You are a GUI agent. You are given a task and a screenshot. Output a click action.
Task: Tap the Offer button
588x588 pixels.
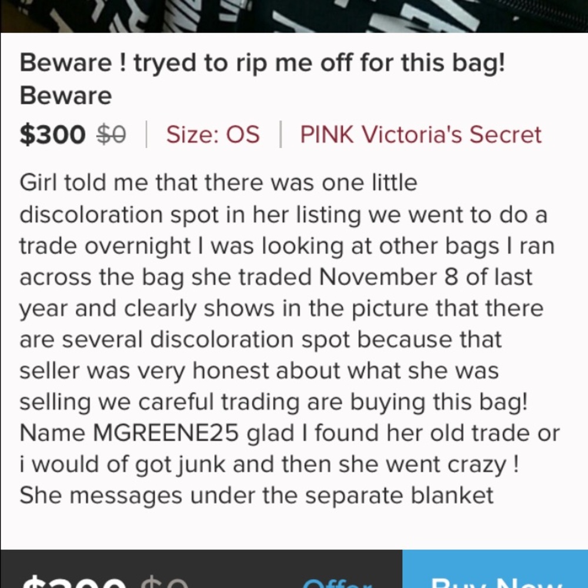point(336,579)
